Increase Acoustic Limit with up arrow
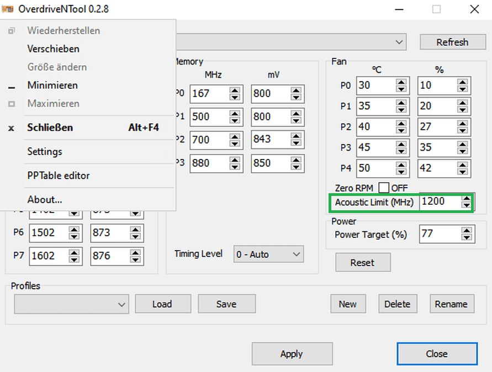This screenshot has height=372, width=492. [x=467, y=198]
